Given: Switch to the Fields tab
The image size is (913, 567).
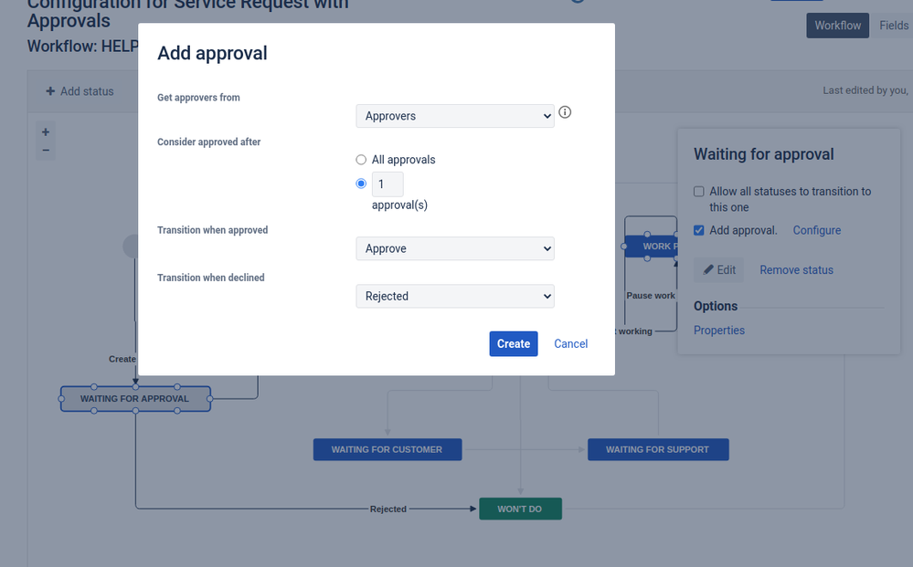Looking at the screenshot, I should click(893, 26).
